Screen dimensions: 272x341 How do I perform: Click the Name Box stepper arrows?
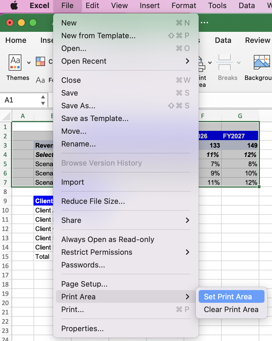coord(43,100)
